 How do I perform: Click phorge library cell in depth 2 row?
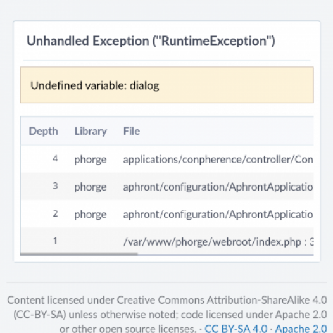coord(91,214)
